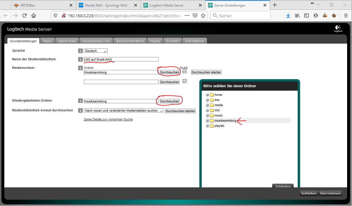Open the mysqueezebox.com tab
This screenshot has width=352, height=206.
point(96,41)
